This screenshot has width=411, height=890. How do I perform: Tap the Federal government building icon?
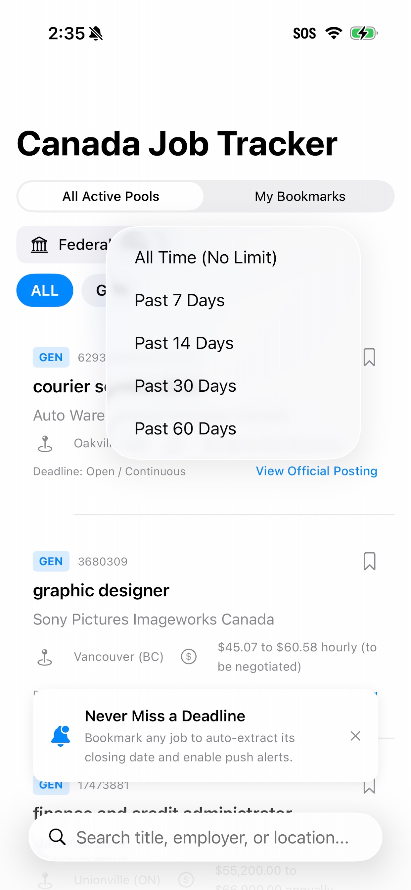click(39, 245)
